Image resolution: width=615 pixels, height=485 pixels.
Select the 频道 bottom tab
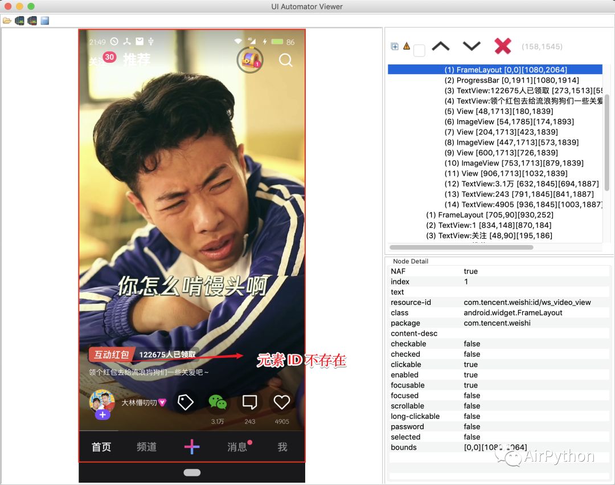[x=147, y=447]
